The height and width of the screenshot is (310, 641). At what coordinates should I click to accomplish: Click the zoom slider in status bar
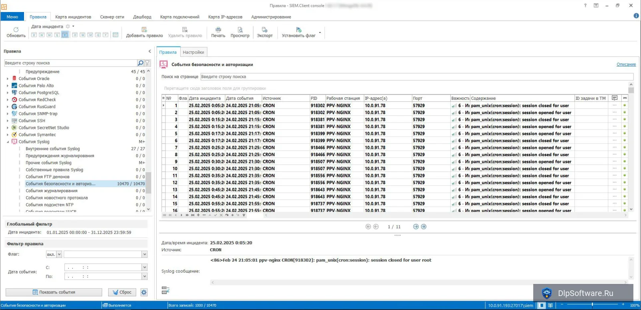(x=592, y=305)
